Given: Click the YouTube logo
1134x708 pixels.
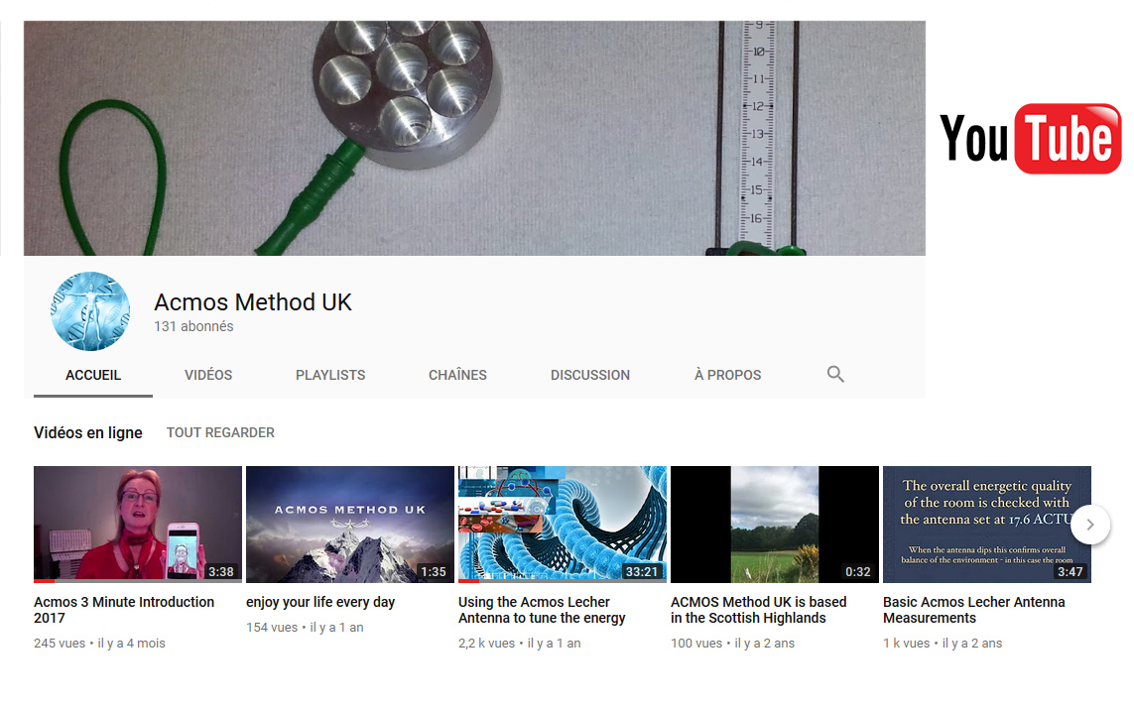Looking at the screenshot, I should 1031,139.
